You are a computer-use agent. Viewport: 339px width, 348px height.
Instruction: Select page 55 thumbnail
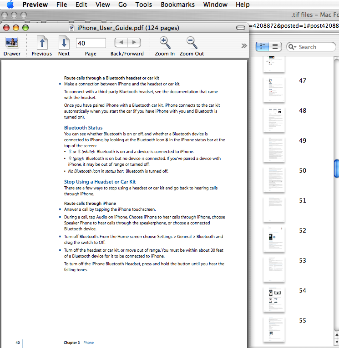[274, 329]
